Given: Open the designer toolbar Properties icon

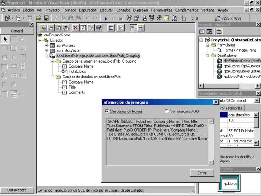Looking at the screenshot, I should 98,28.
